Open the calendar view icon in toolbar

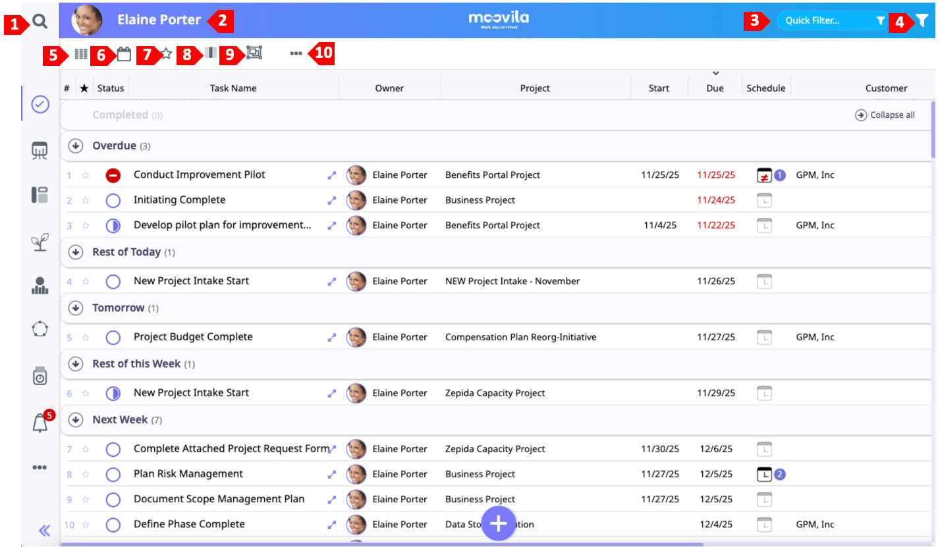click(x=124, y=54)
